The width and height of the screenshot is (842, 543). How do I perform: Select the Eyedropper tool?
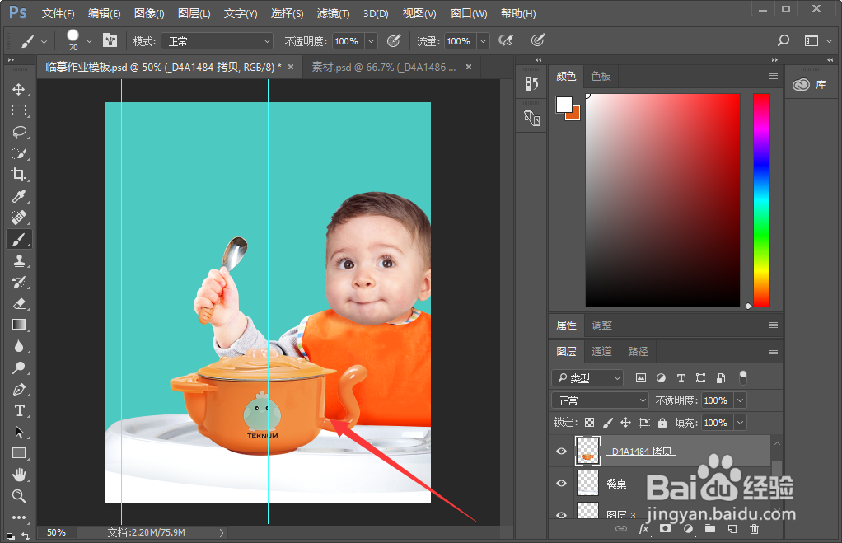coord(19,196)
